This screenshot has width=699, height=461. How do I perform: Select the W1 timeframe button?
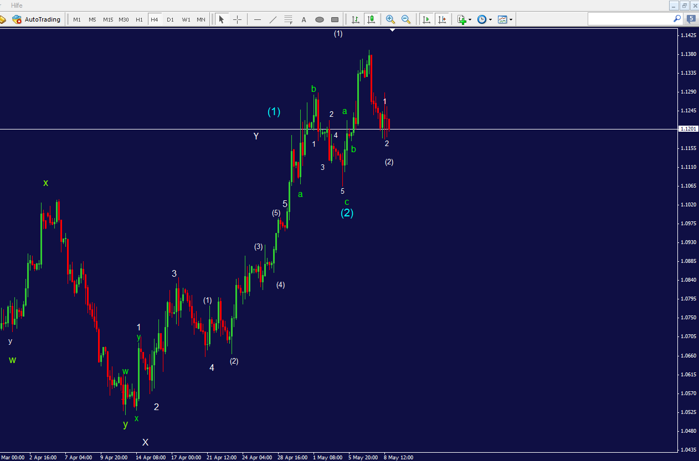pos(185,19)
